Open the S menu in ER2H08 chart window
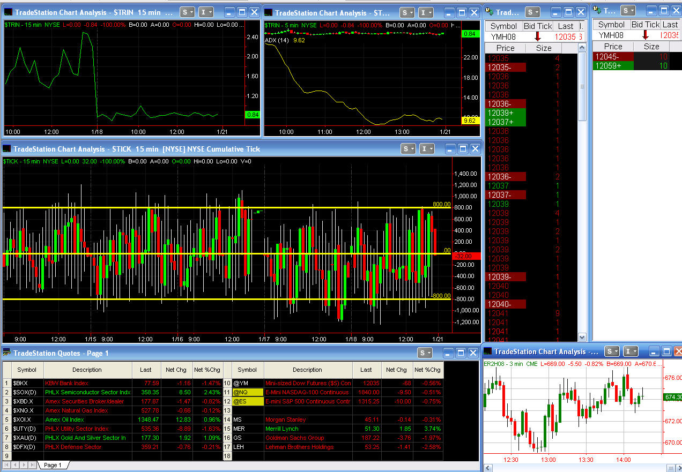The image size is (682, 472). (x=612, y=351)
